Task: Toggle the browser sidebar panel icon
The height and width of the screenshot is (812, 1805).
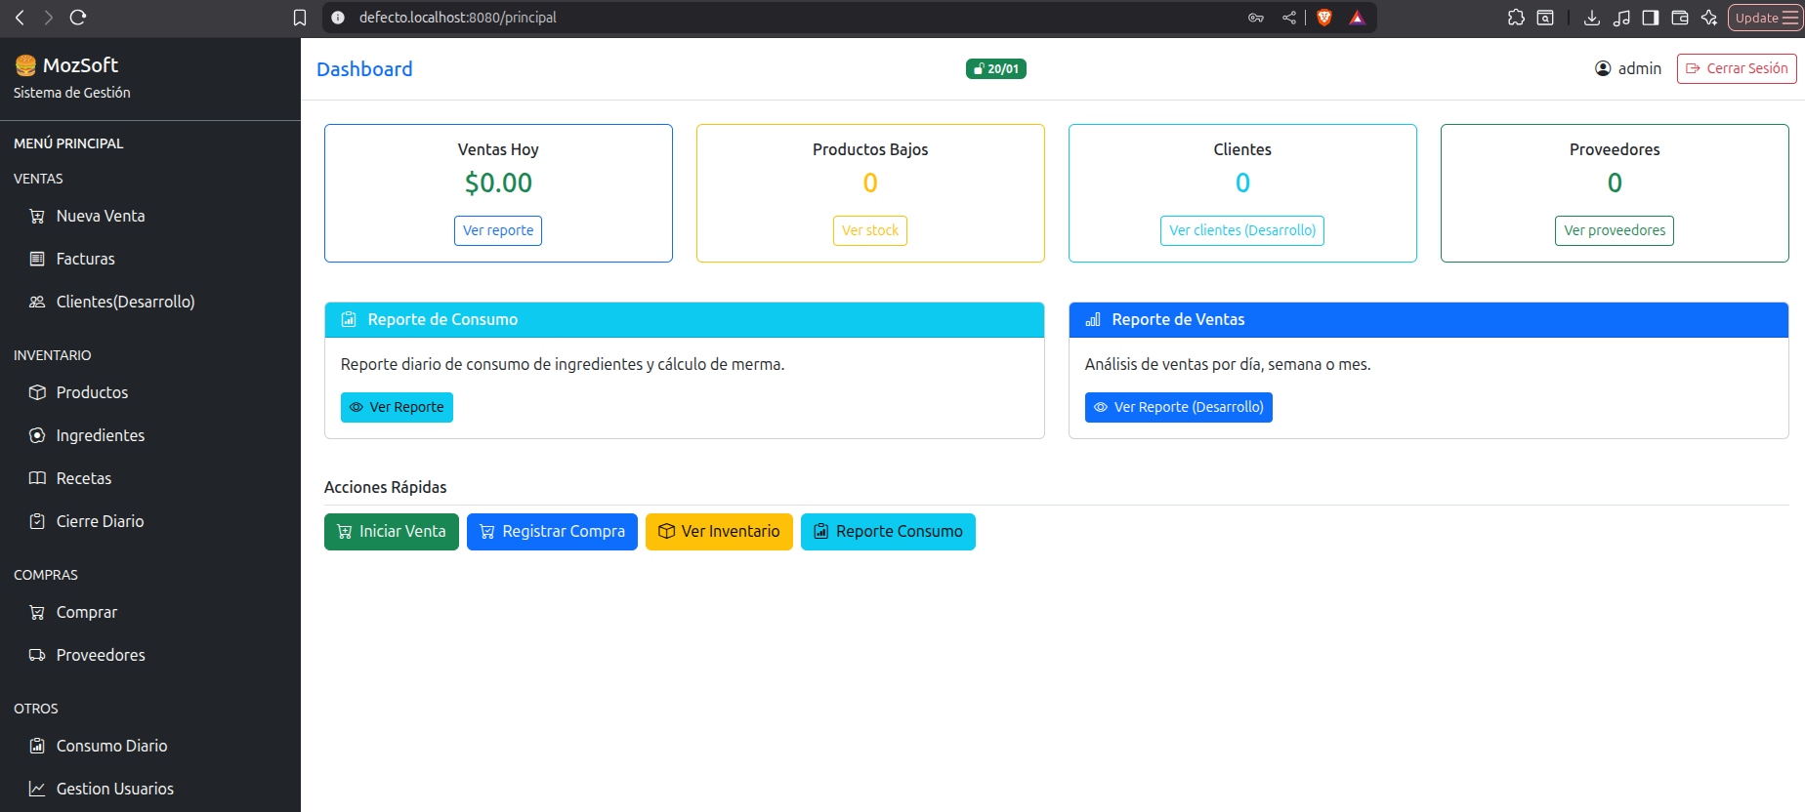Action: point(1651,18)
